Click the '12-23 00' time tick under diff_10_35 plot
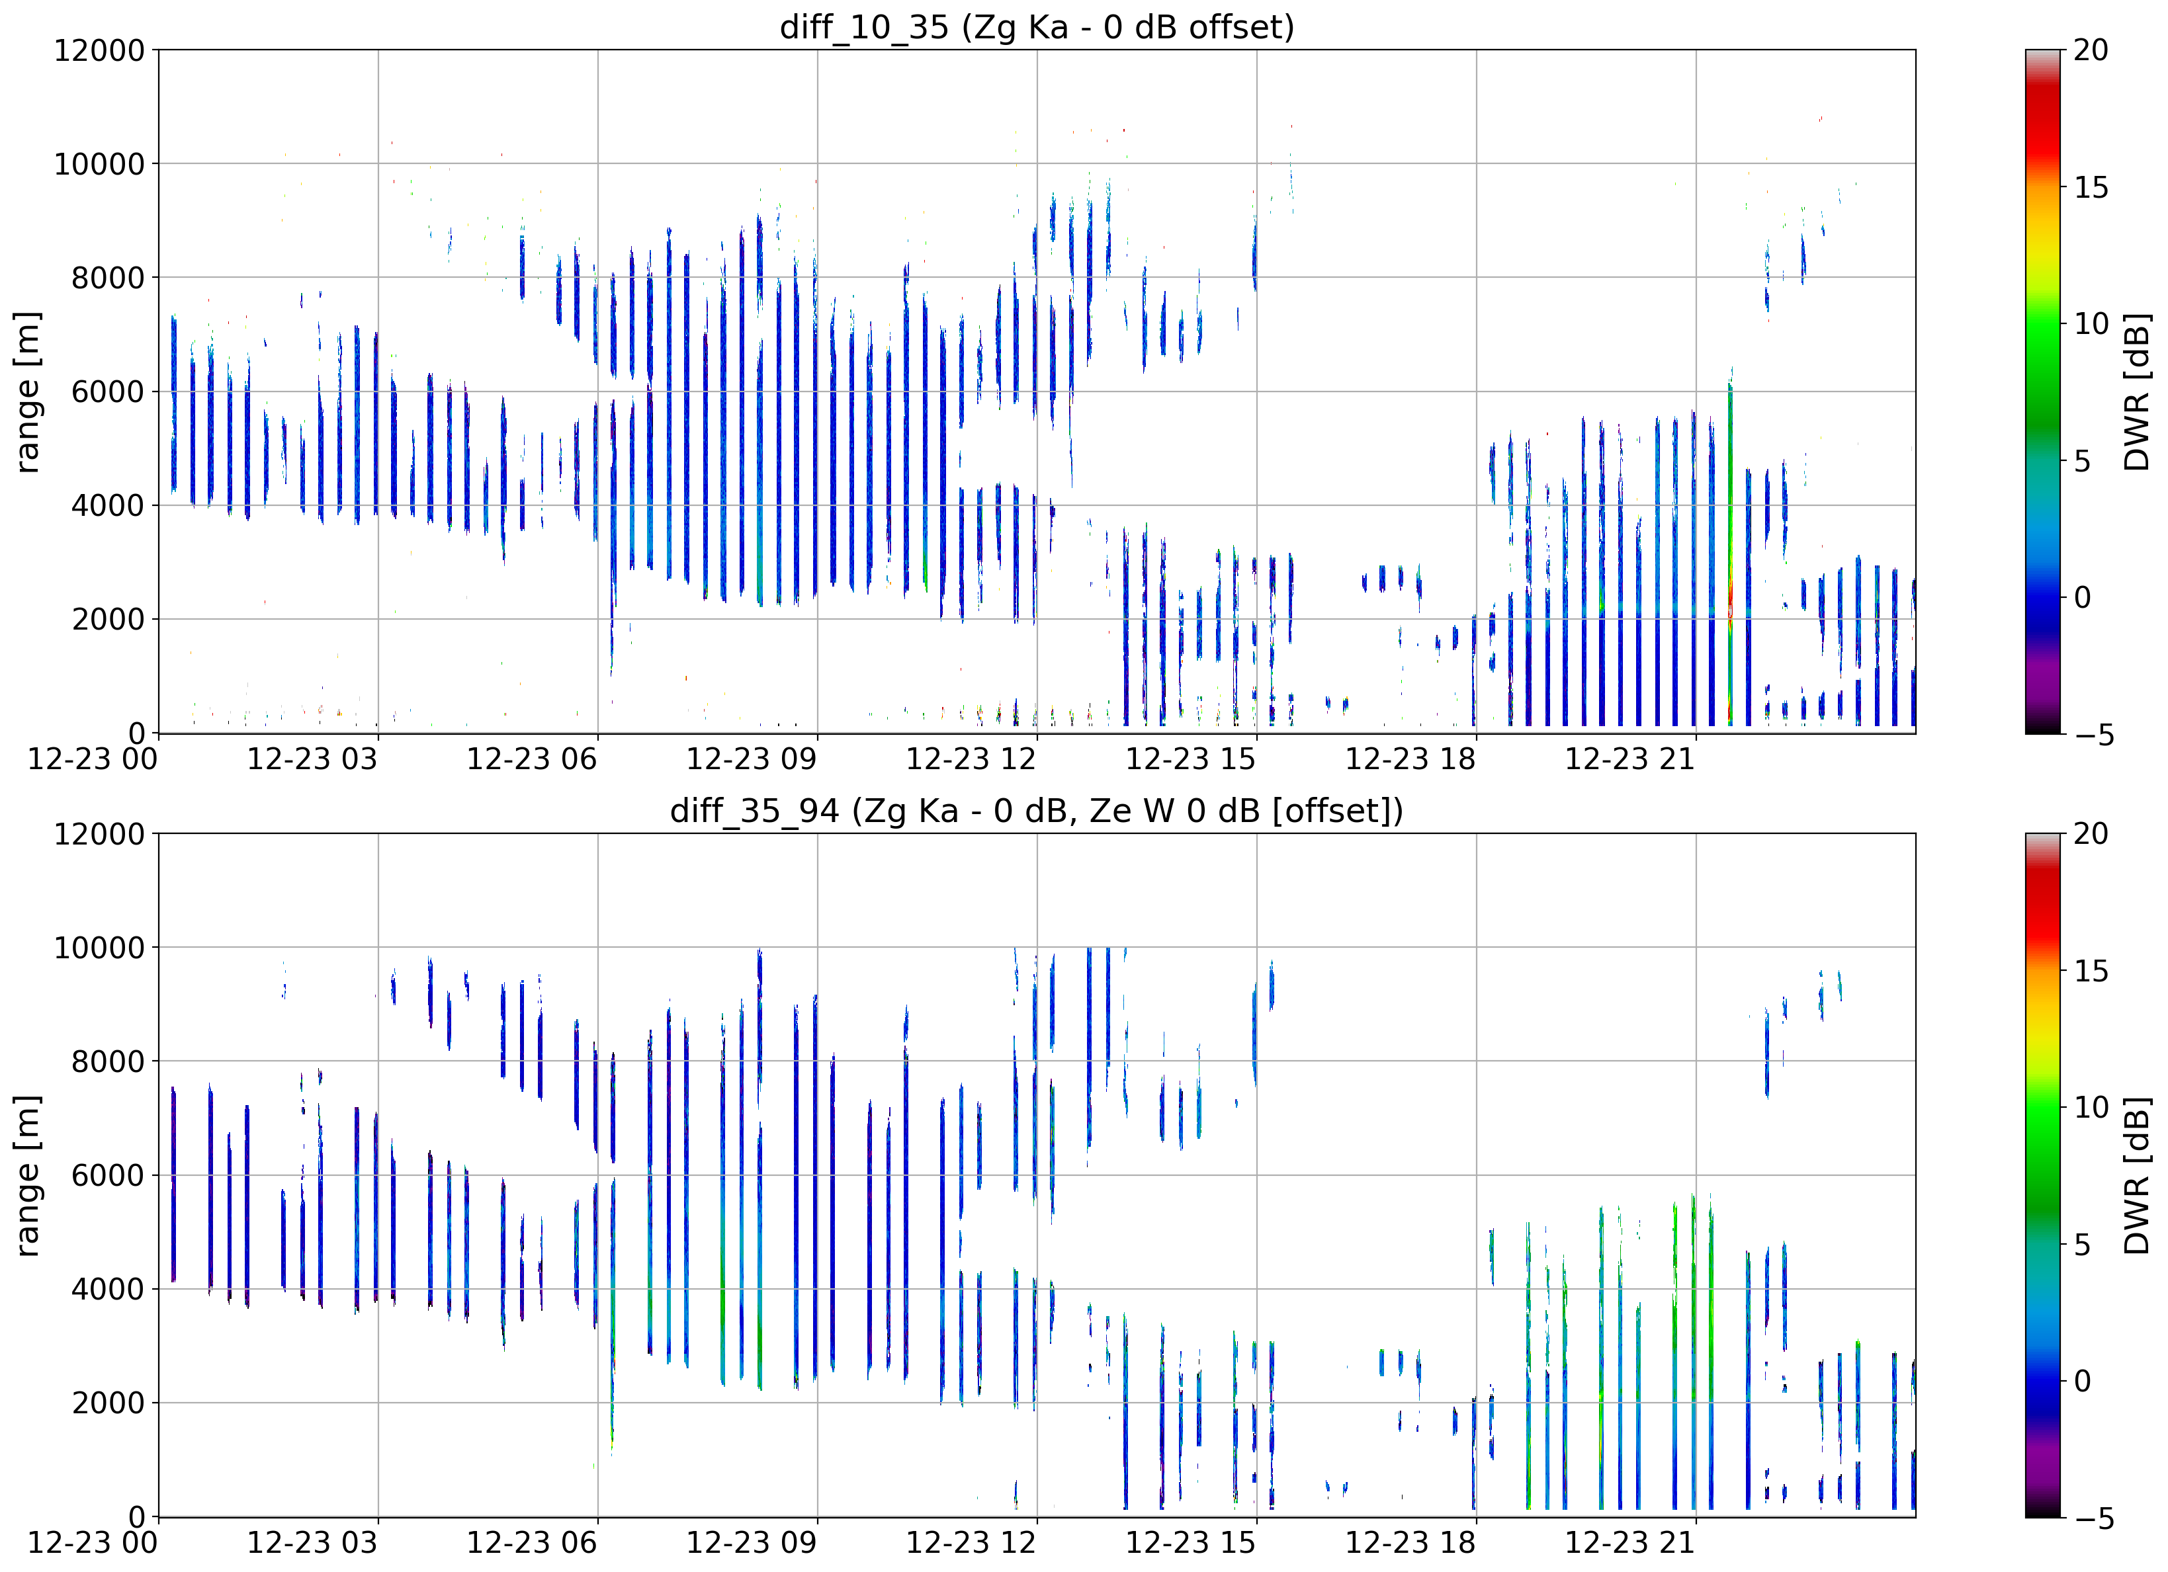 click(93, 760)
